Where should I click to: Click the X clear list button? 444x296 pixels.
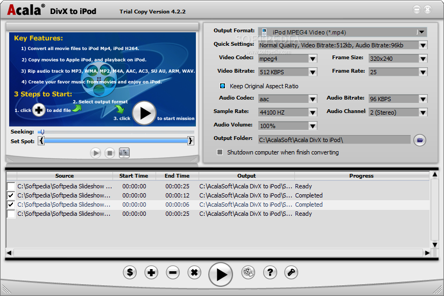pyautogui.click(x=194, y=272)
